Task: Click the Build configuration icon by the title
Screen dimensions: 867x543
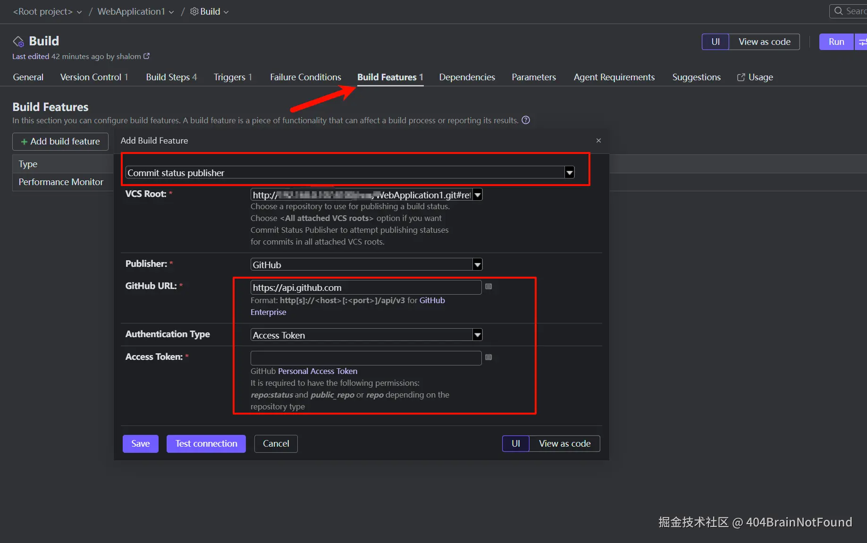Action: (18, 42)
